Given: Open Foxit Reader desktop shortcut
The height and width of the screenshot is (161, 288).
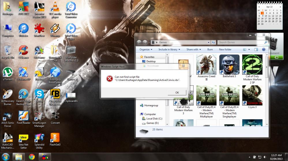Looking at the screenshot, I should pos(23,117).
